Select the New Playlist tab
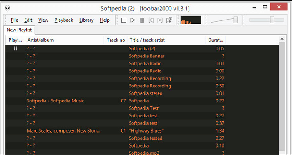Viewport: 292px width, 155px height. coord(19,30)
